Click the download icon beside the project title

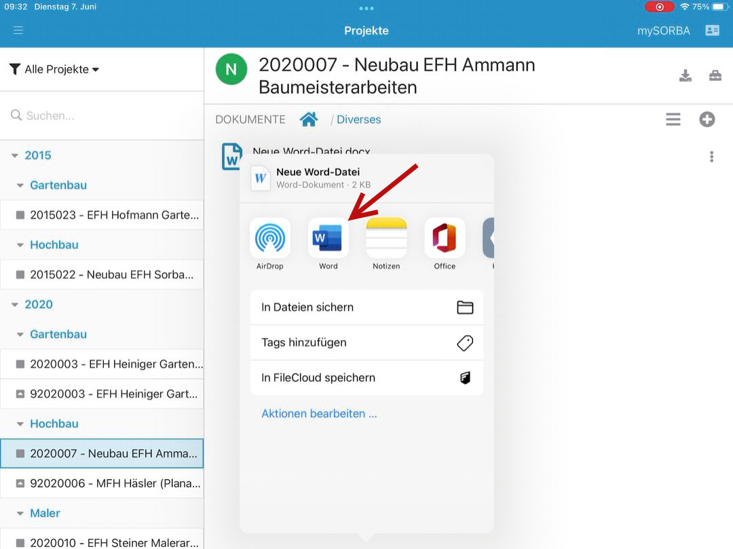point(685,75)
